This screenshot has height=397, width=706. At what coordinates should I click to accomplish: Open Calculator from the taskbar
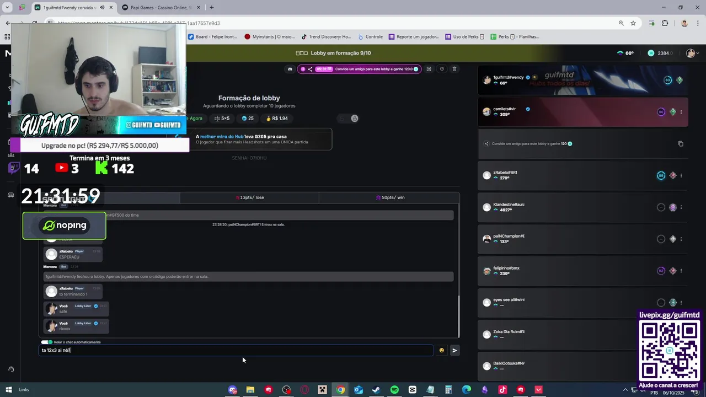click(448, 390)
